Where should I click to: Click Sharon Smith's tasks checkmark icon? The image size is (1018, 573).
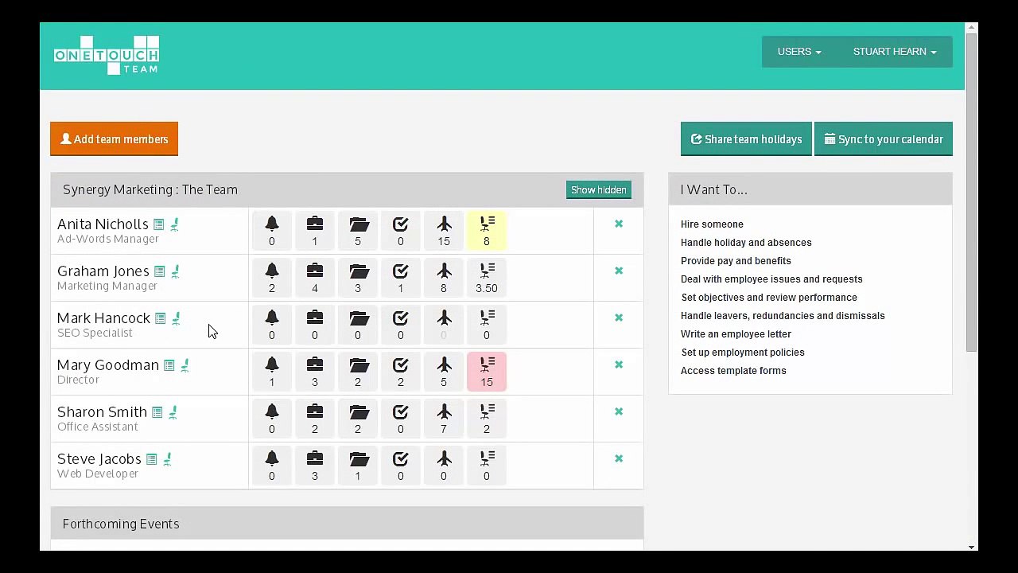coord(401,419)
